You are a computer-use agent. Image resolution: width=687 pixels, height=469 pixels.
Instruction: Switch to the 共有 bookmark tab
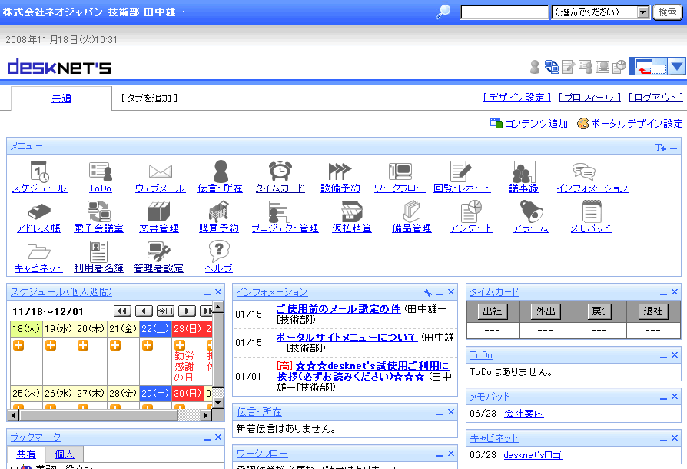[x=26, y=454]
